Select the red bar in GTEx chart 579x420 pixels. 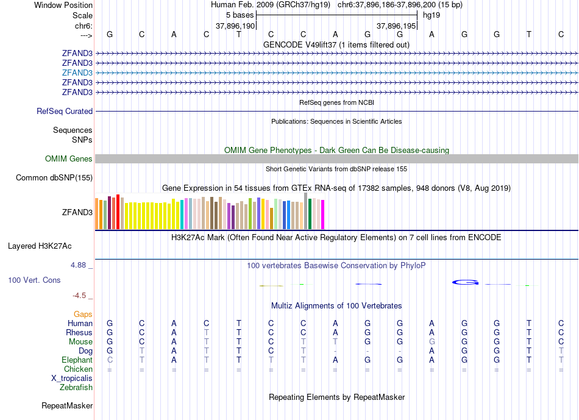(118, 212)
